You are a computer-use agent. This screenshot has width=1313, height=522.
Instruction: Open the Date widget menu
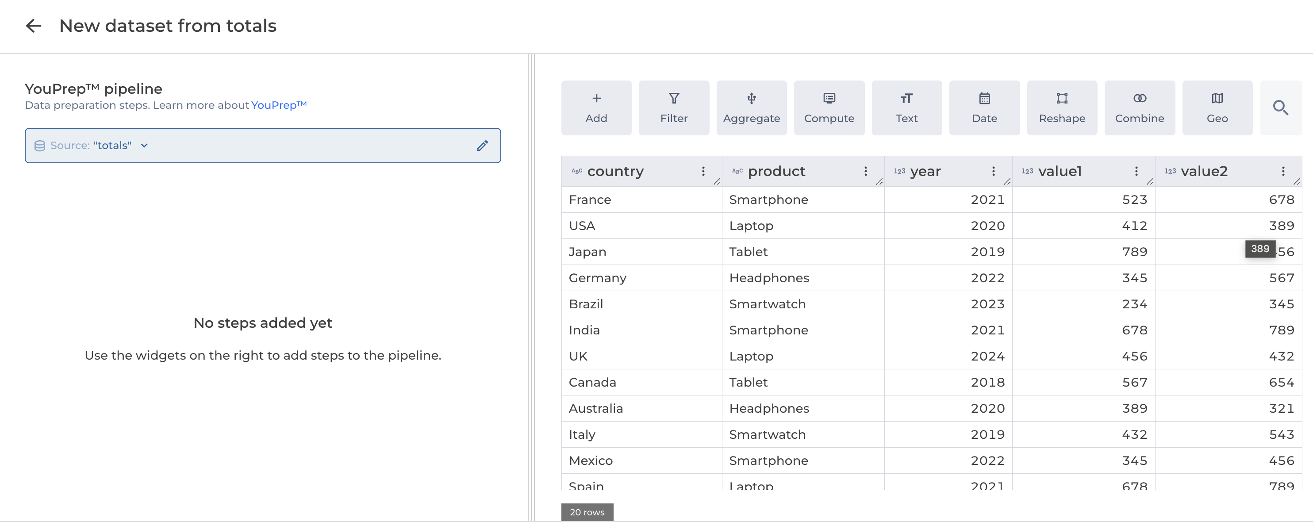984,107
